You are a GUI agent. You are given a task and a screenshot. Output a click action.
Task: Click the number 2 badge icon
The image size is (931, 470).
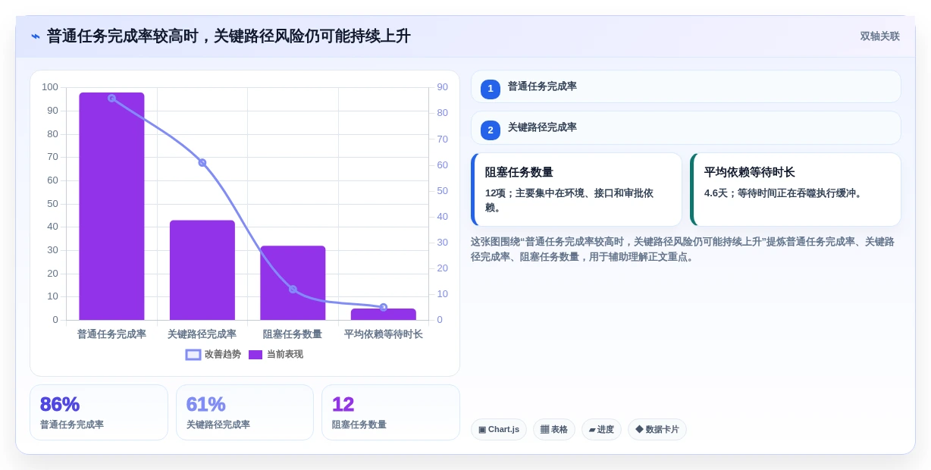coord(491,130)
